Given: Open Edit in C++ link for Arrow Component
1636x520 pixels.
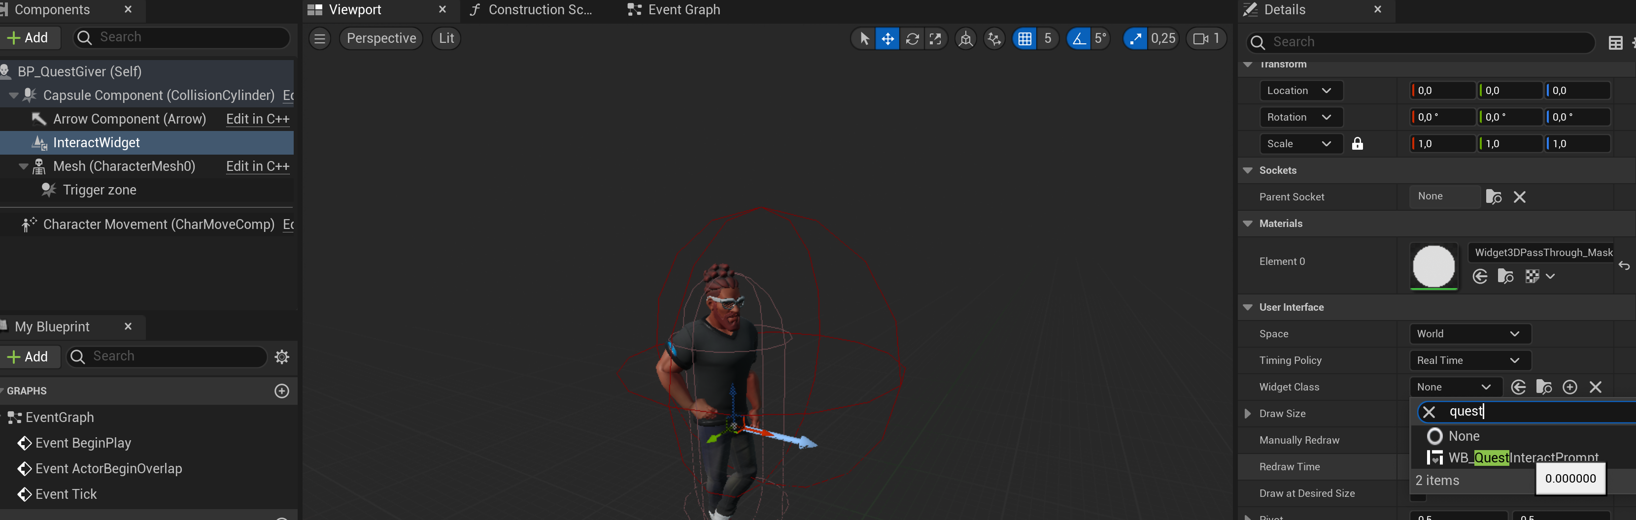Looking at the screenshot, I should click(258, 119).
